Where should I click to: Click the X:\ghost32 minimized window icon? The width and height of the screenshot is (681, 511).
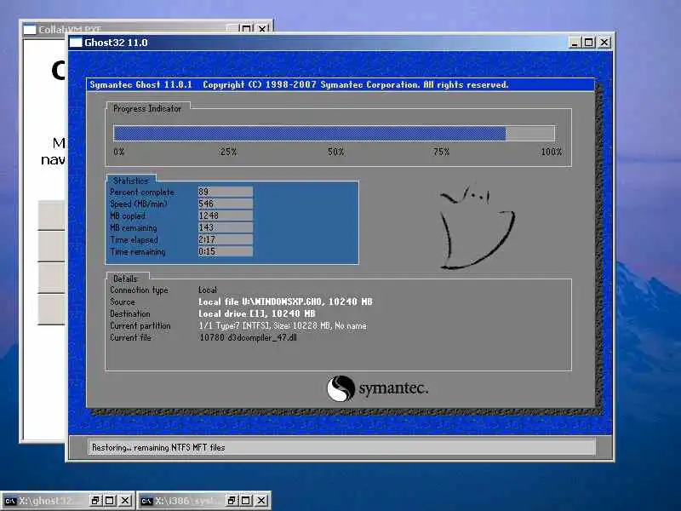pyautogui.click(x=10, y=501)
